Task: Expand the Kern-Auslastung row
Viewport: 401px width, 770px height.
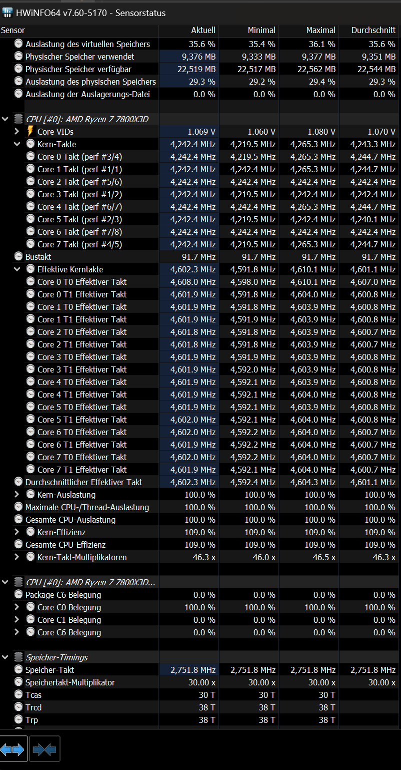Action: [x=17, y=495]
